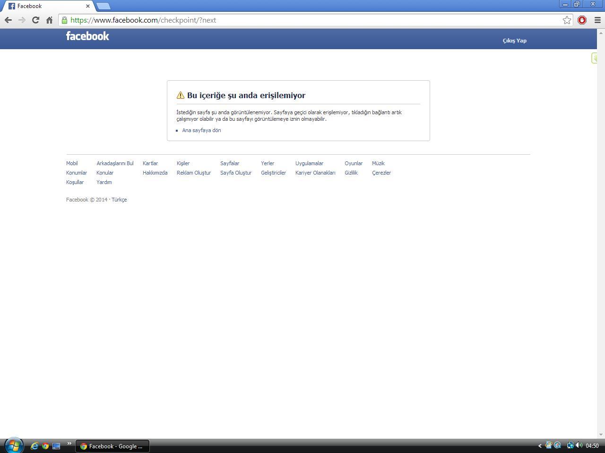
Task: Click the Kartlar footer link
Action: pyautogui.click(x=150, y=163)
